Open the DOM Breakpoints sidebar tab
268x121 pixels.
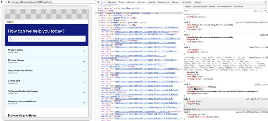[x=225, y=7]
